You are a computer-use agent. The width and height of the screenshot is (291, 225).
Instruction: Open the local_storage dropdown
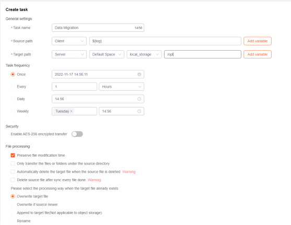pyautogui.click(x=144, y=54)
